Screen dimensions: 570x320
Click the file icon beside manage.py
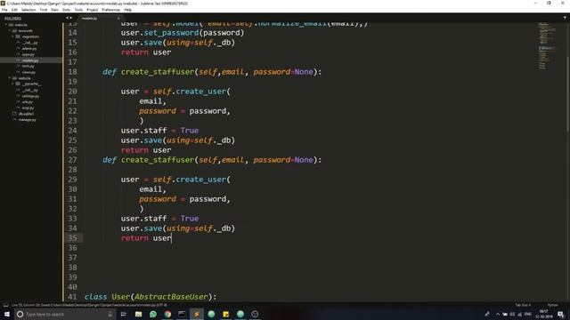coord(14,120)
